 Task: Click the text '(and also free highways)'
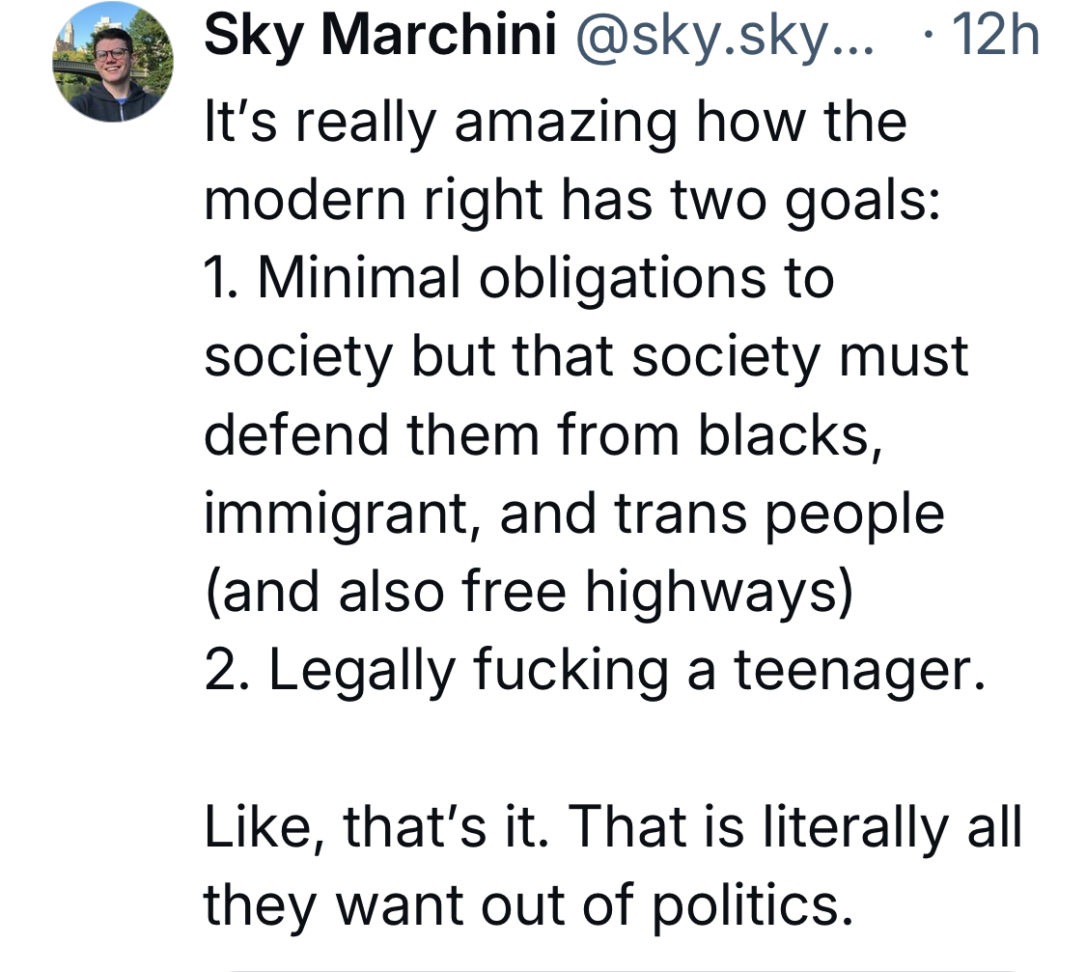pos(529,593)
